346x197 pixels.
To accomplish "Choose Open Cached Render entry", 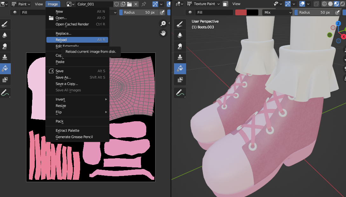I will [77, 24].
